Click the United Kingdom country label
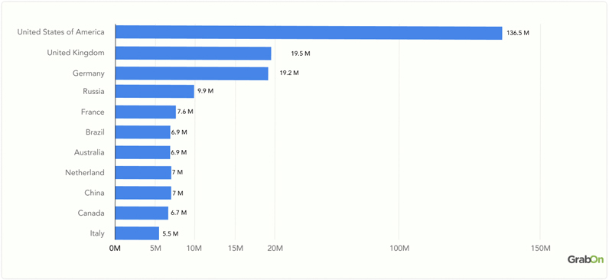 click(x=76, y=53)
